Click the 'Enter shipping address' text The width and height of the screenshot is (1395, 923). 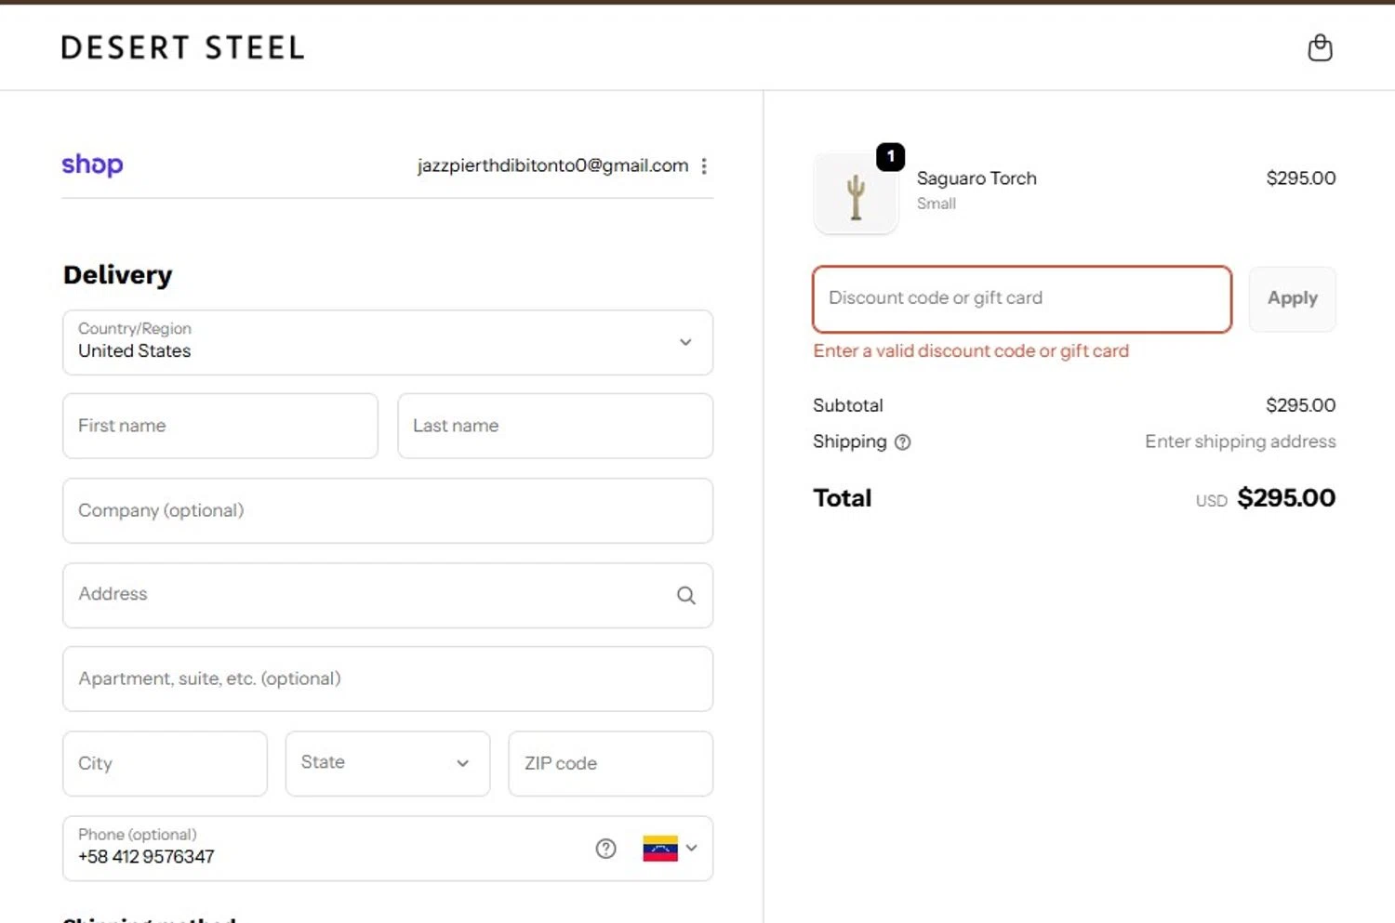pos(1240,442)
